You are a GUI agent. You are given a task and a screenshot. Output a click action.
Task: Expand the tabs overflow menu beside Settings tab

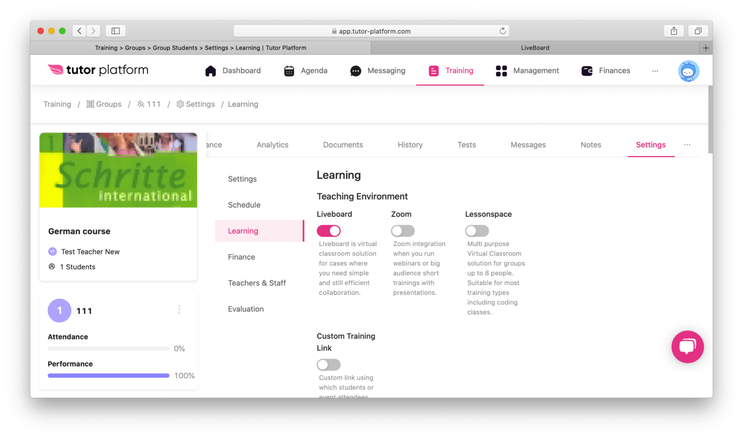tap(687, 144)
